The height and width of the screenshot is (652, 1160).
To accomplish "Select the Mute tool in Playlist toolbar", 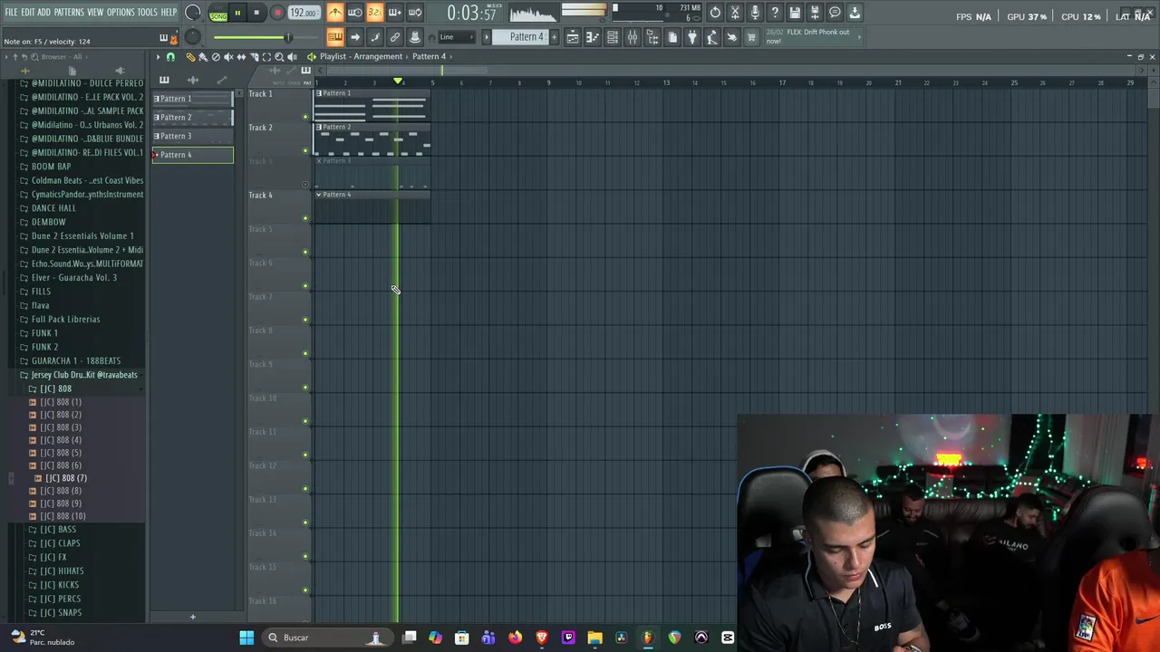I will point(228,57).
